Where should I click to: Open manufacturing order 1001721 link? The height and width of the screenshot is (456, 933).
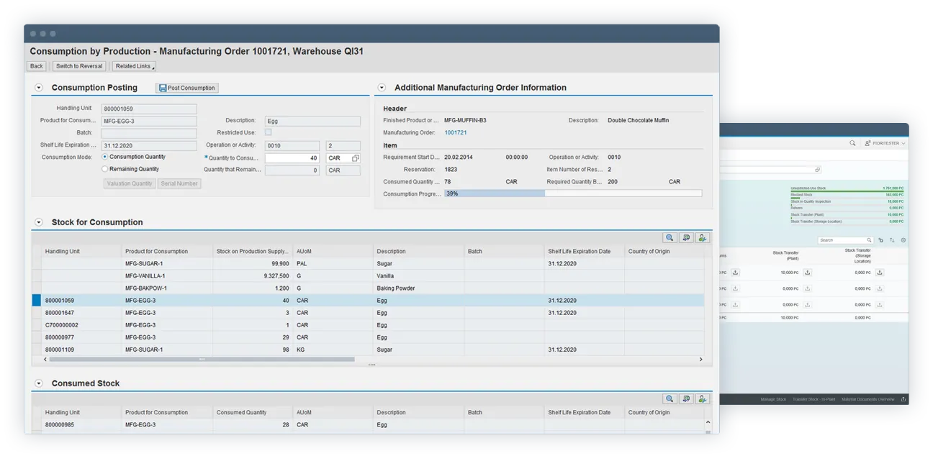455,132
